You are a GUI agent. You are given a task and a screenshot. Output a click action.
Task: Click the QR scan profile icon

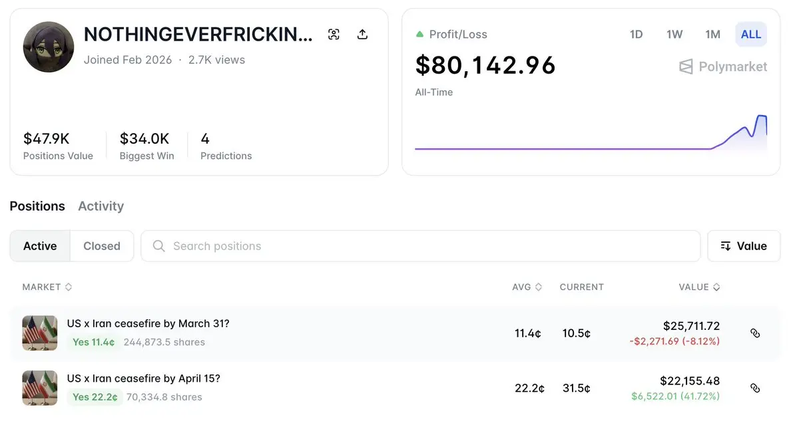334,35
